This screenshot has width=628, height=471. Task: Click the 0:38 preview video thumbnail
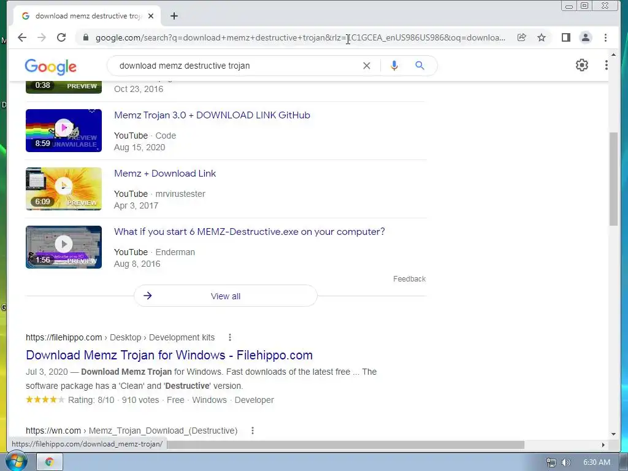[64, 87]
